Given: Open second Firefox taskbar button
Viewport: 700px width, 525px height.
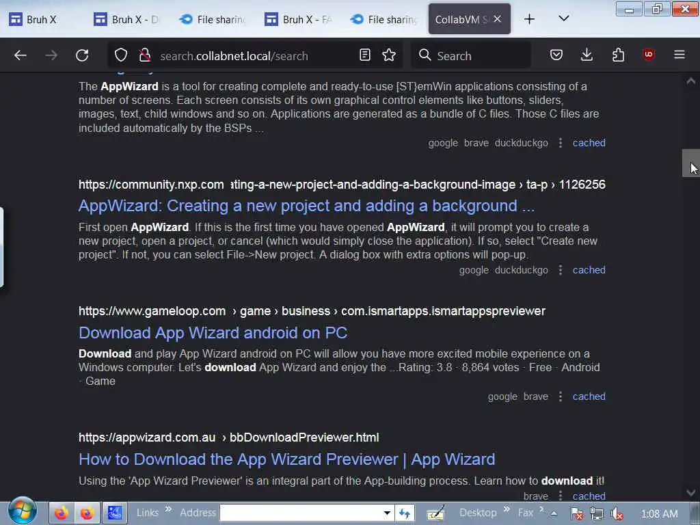Looking at the screenshot, I should (x=87, y=513).
